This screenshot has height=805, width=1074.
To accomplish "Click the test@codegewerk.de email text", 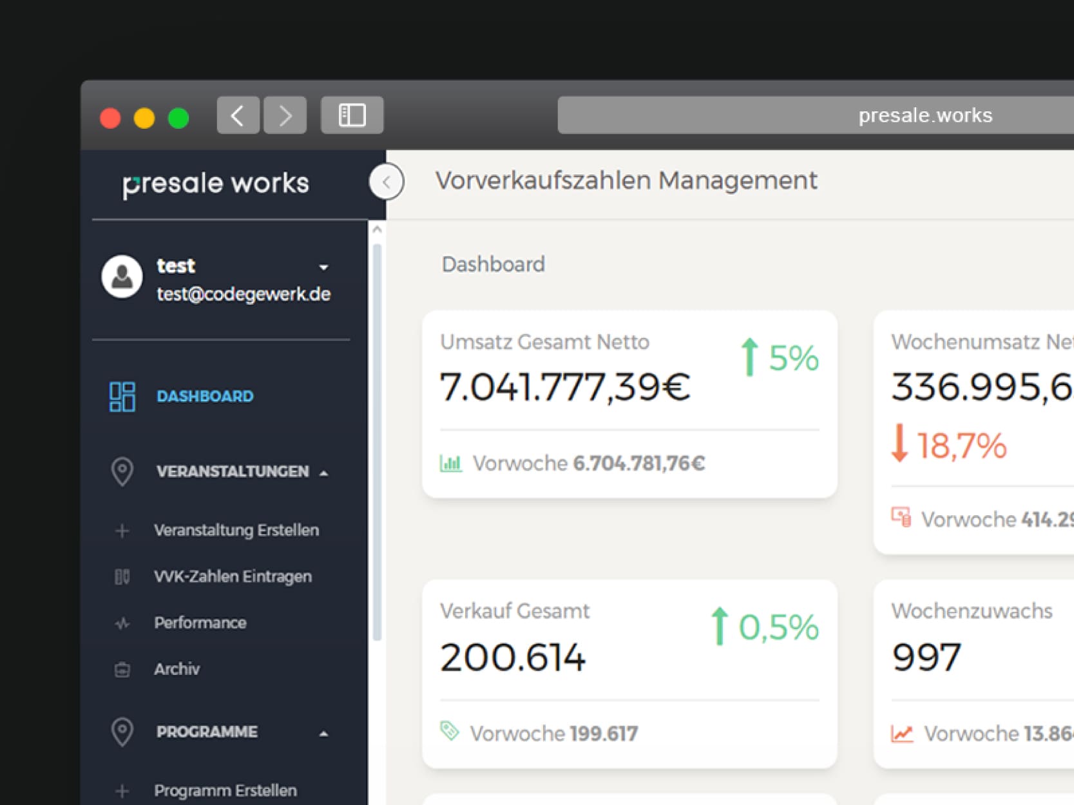I will click(x=244, y=294).
